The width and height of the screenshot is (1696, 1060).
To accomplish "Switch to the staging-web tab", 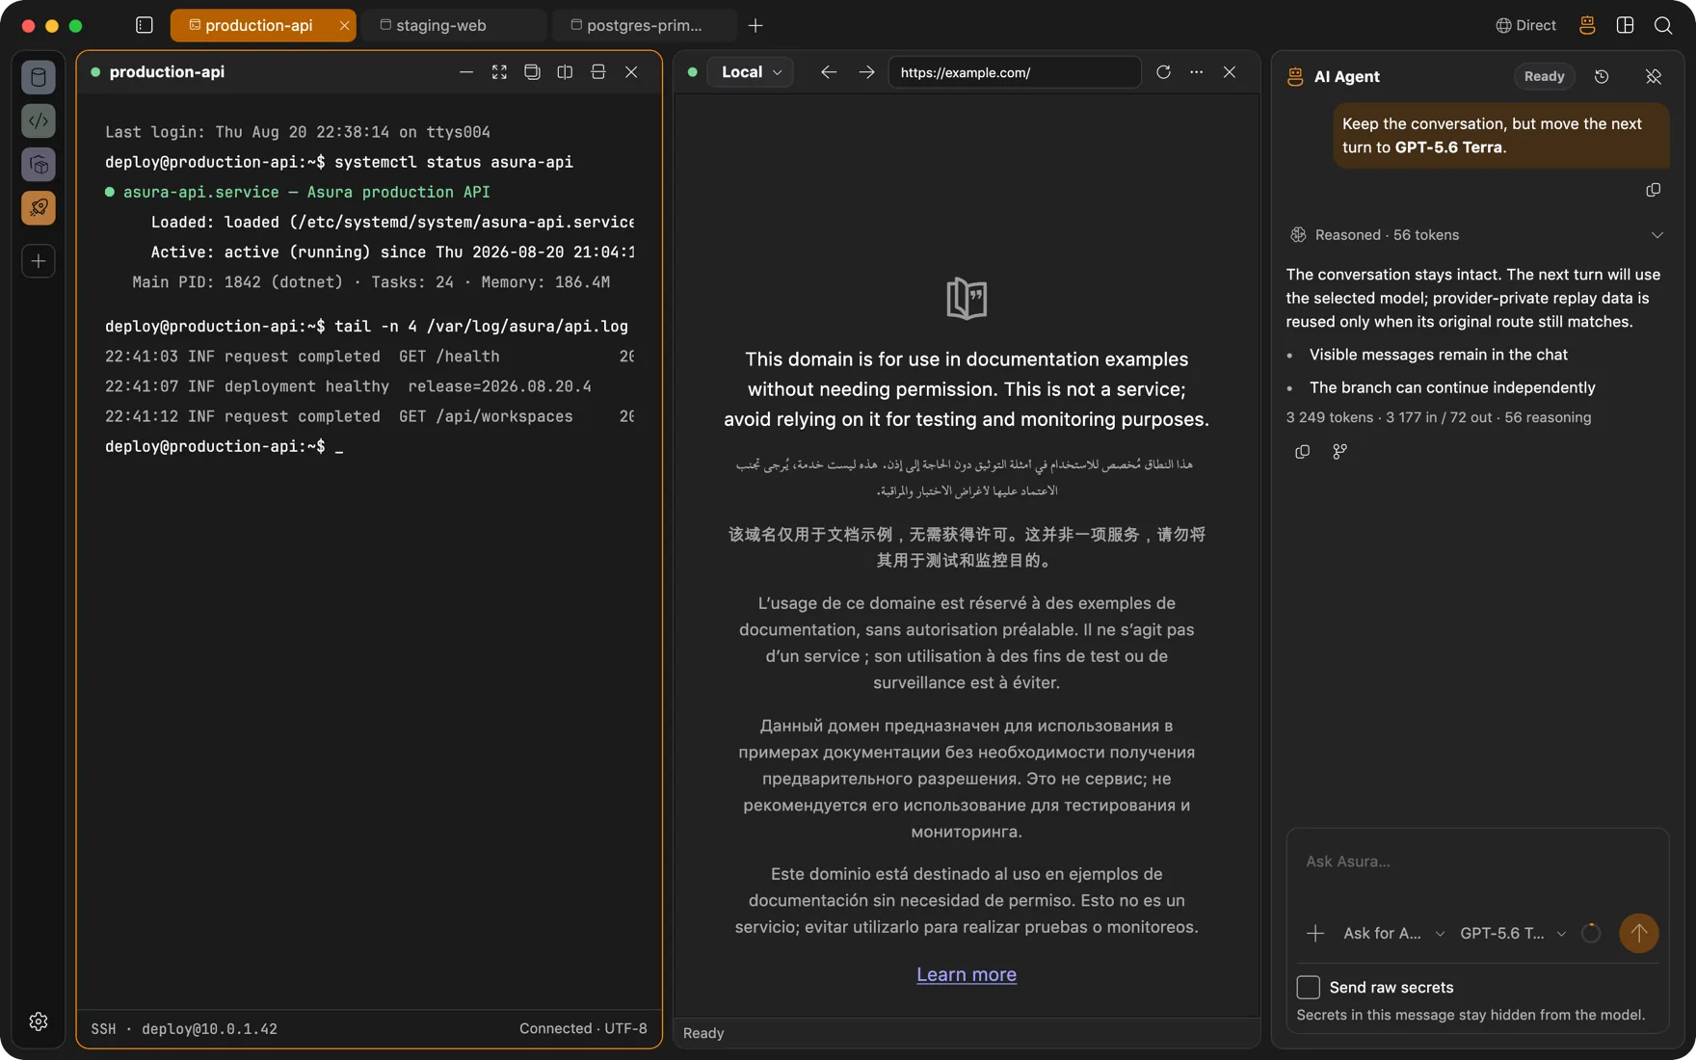I will [x=455, y=25].
